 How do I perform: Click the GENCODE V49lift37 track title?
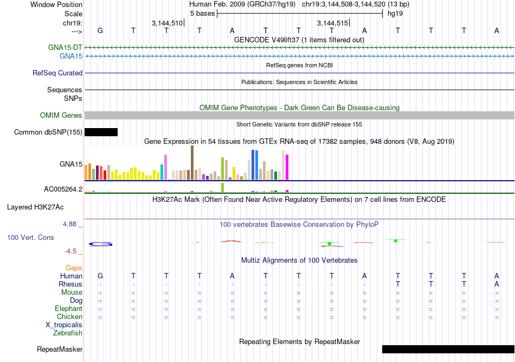(299, 40)
